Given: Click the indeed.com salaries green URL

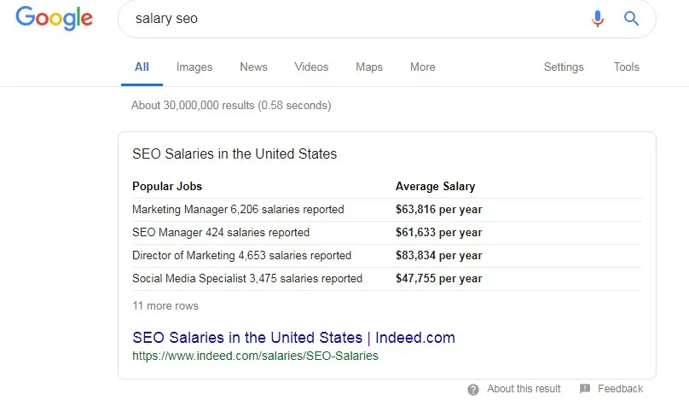Looking at the screenshot, I should coord(255,356).
